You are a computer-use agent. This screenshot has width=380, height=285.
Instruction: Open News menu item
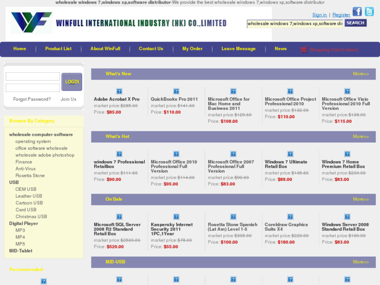click(281, 49)
